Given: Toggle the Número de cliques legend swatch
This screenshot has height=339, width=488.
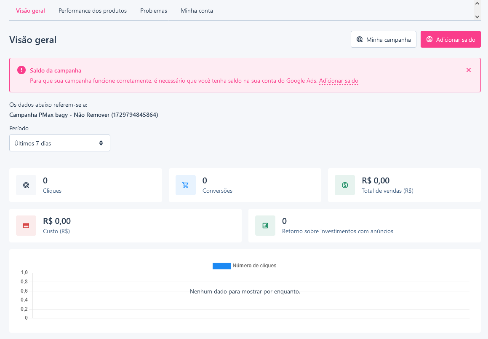Looking at the screenshot, I should 221,266.
